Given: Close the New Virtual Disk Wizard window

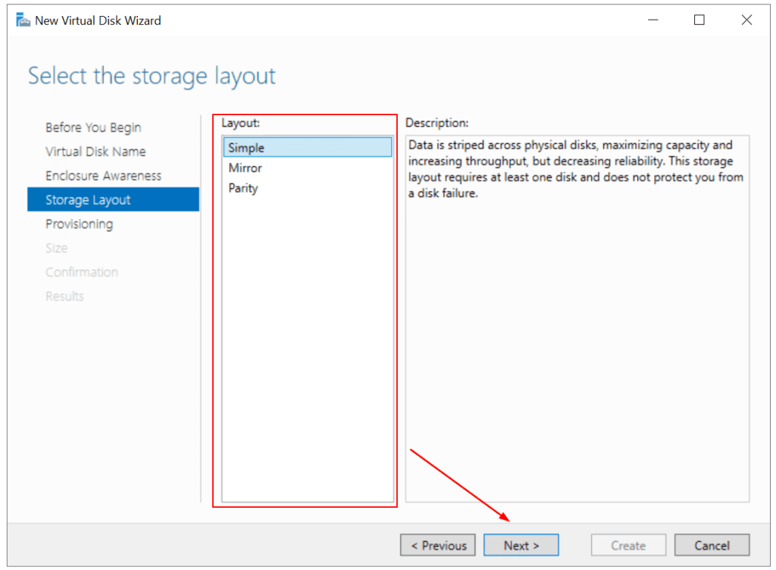Looking at the screenshot, I should [x=746, y=20].
